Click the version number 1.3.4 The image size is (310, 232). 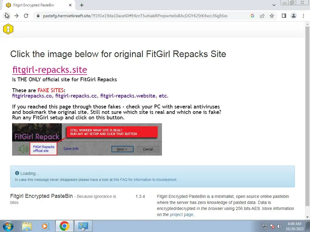(140, 196)
